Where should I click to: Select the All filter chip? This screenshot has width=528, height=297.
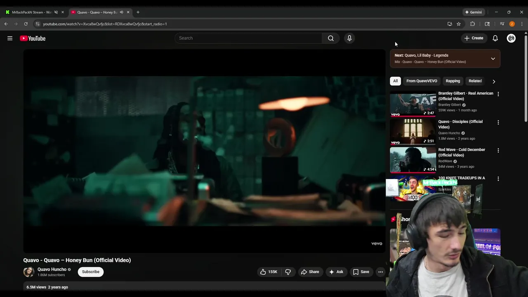click(x=395, y=81)
